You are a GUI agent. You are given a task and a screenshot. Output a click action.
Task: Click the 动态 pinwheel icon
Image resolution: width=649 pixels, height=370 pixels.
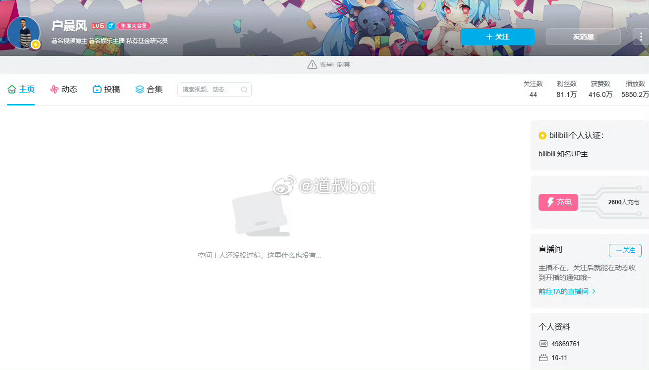(x=54, y=90)
